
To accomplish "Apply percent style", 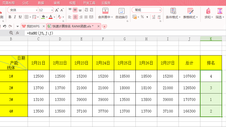I will point(142,17).
